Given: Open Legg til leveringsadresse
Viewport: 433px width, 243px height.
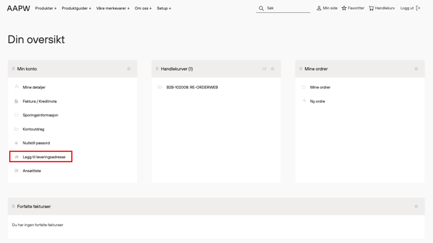Looking at the screenshot, I should pyautogui.click(x=44, y=157).
